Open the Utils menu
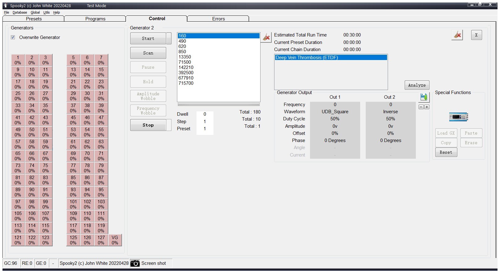Image resolution: width=500 pixels, height=271 pixels. (46, 12)
